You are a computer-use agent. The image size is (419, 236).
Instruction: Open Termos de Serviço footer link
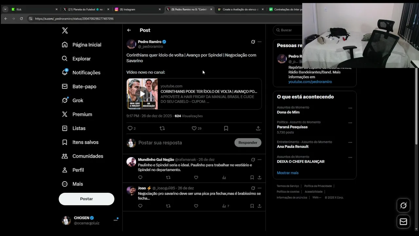click(288, 186)
